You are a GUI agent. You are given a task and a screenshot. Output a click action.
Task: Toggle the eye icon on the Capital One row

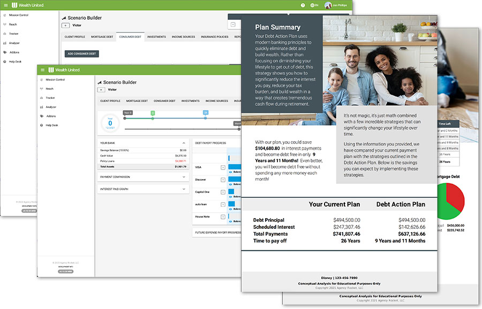click(x=230, y=196)
